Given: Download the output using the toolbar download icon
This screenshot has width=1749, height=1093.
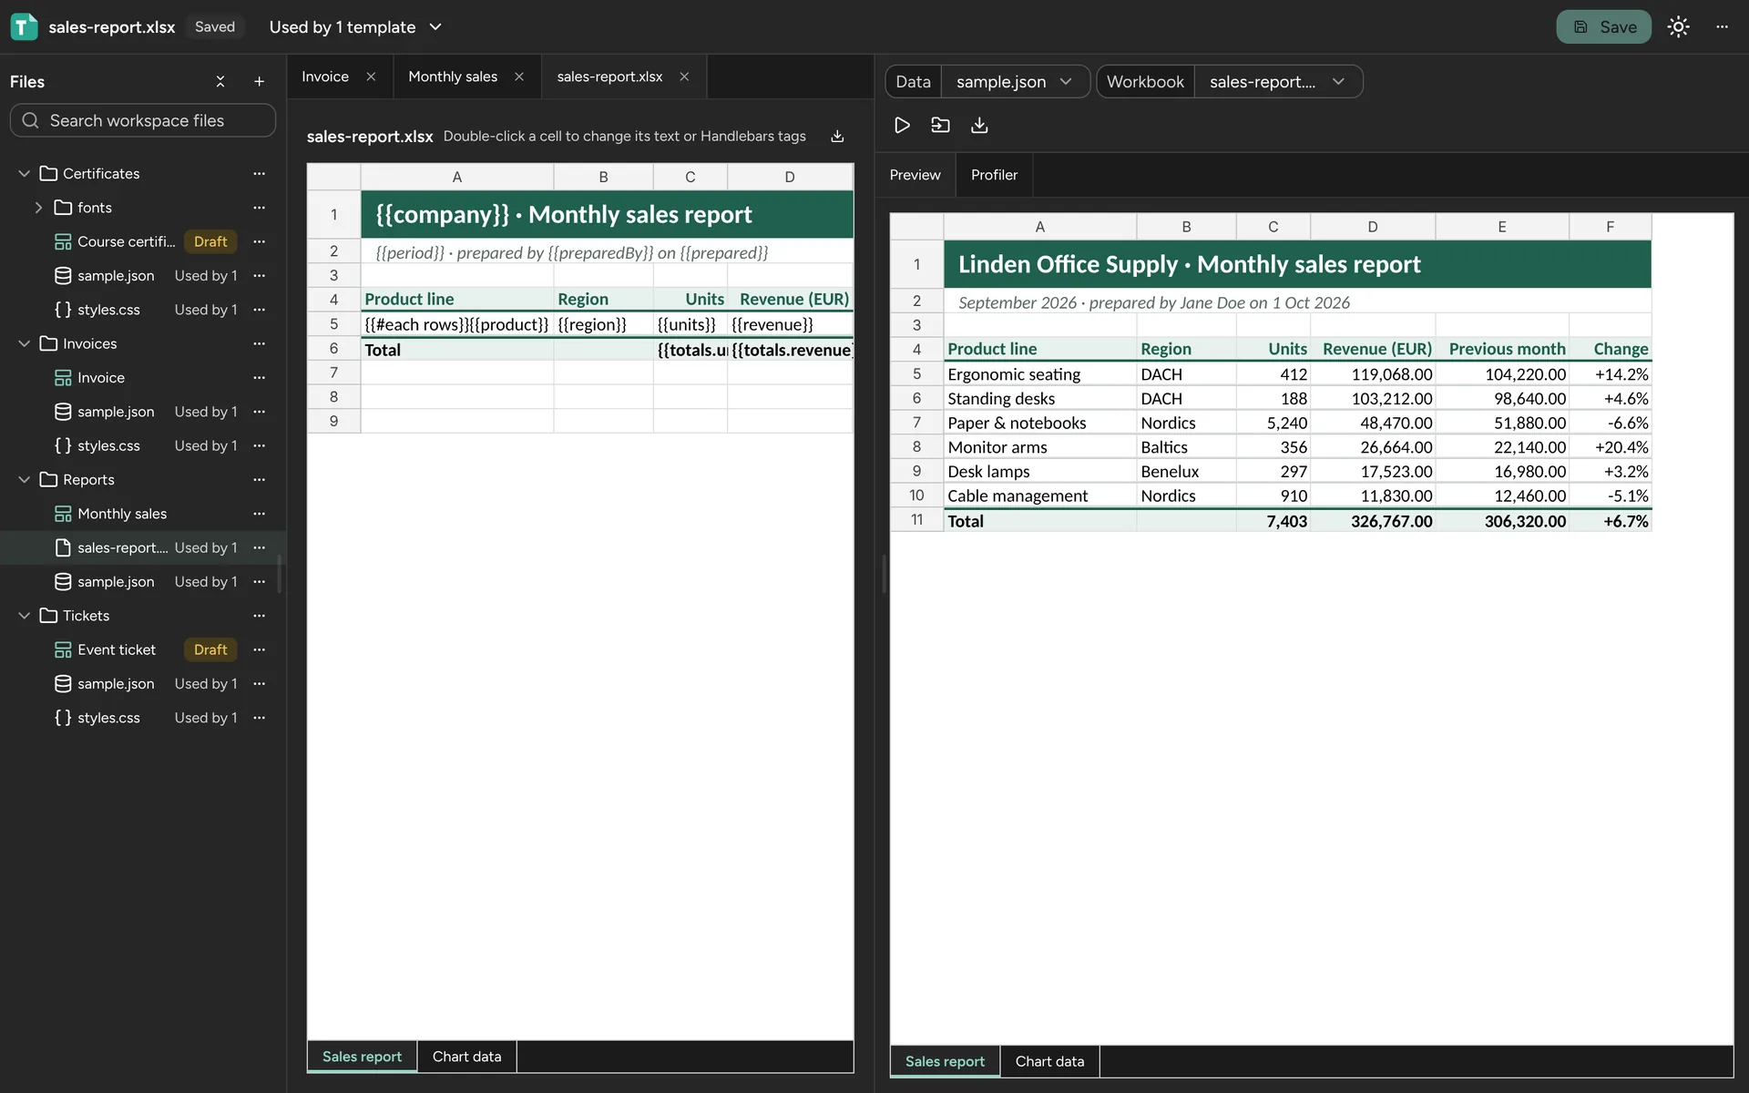Looking at the screenshot, I should 979,125.
